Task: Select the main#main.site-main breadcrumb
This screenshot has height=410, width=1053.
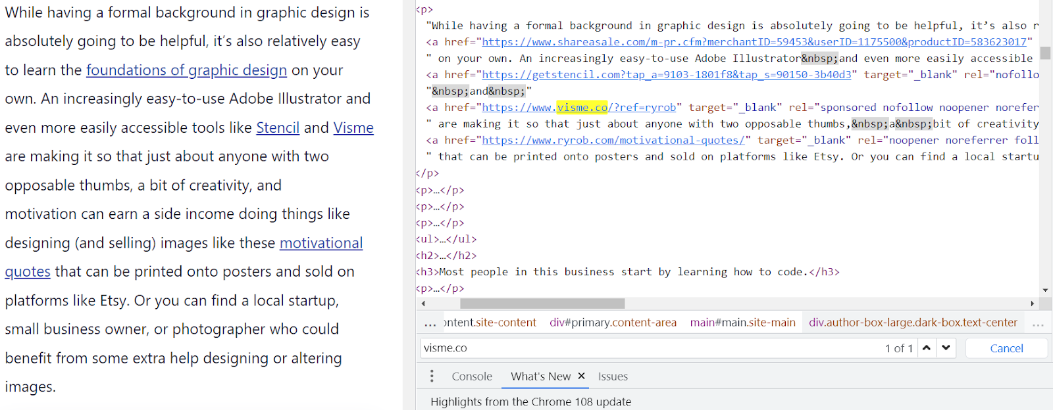Action: (x=742, y=323)
